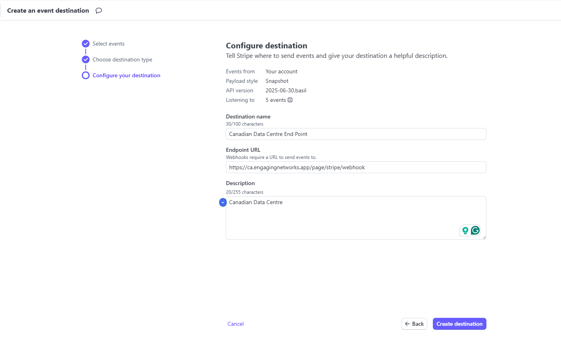561x342 pixels.
Task: Click the Cancel link
Action: [235, 324]
